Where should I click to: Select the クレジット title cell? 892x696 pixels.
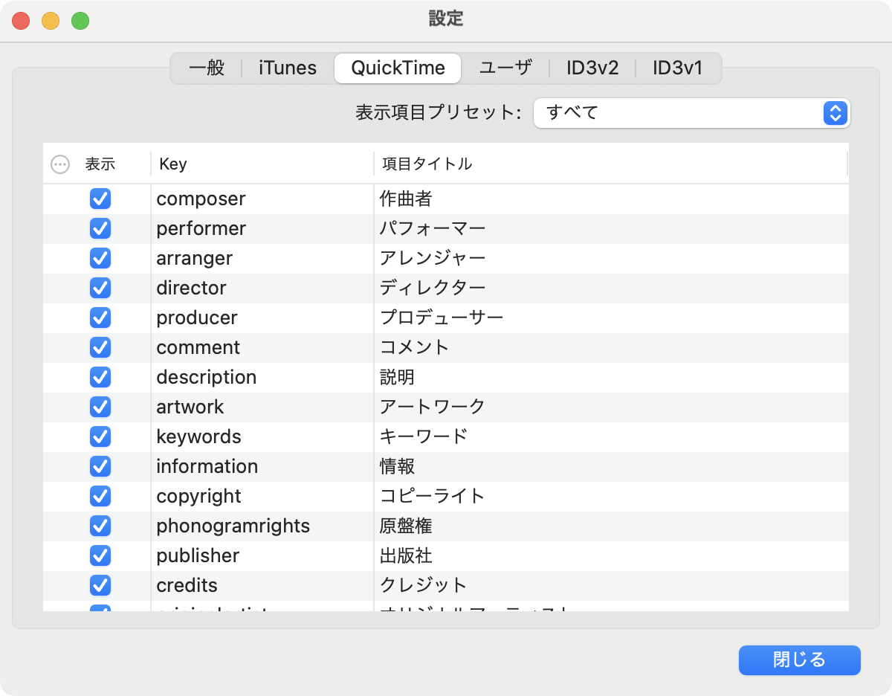click(611, 585)
